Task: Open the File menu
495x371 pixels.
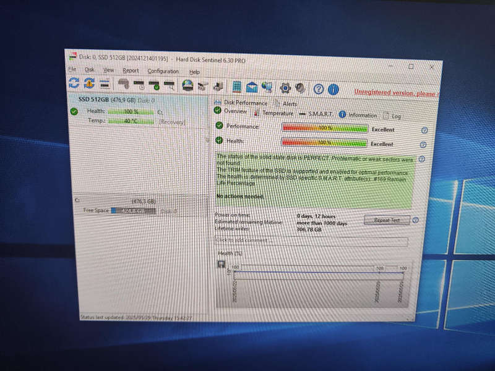Action: (x=72, y=69)
